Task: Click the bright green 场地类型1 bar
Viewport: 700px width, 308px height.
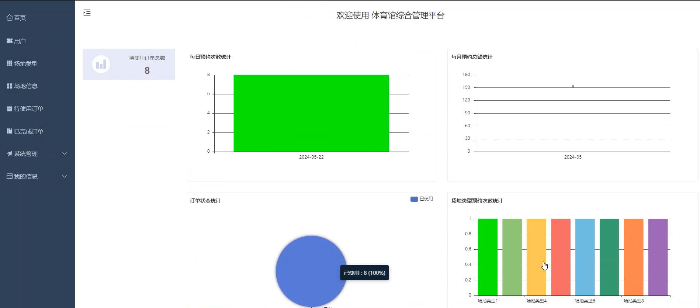Action: coord(488,257)
